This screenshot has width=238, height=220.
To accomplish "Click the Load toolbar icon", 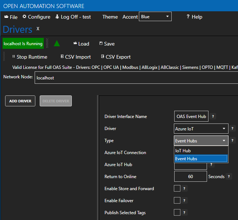I will [75, 43].
